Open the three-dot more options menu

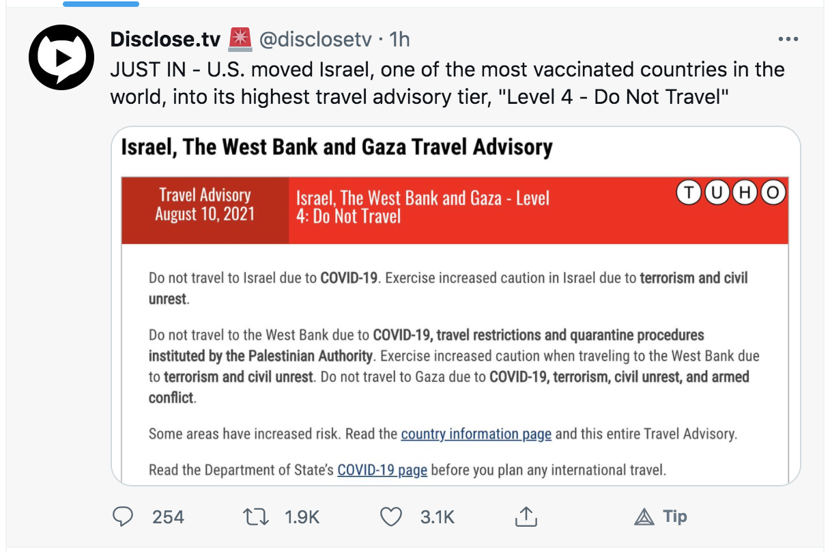point(788,40)
